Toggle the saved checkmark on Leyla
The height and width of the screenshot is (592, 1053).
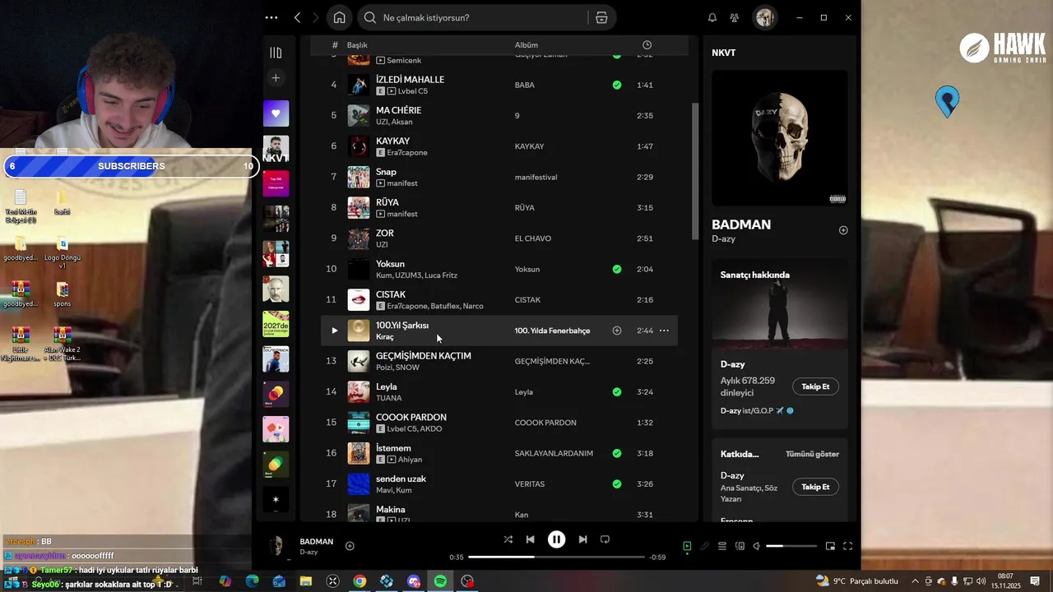click(x=617, y=392)
